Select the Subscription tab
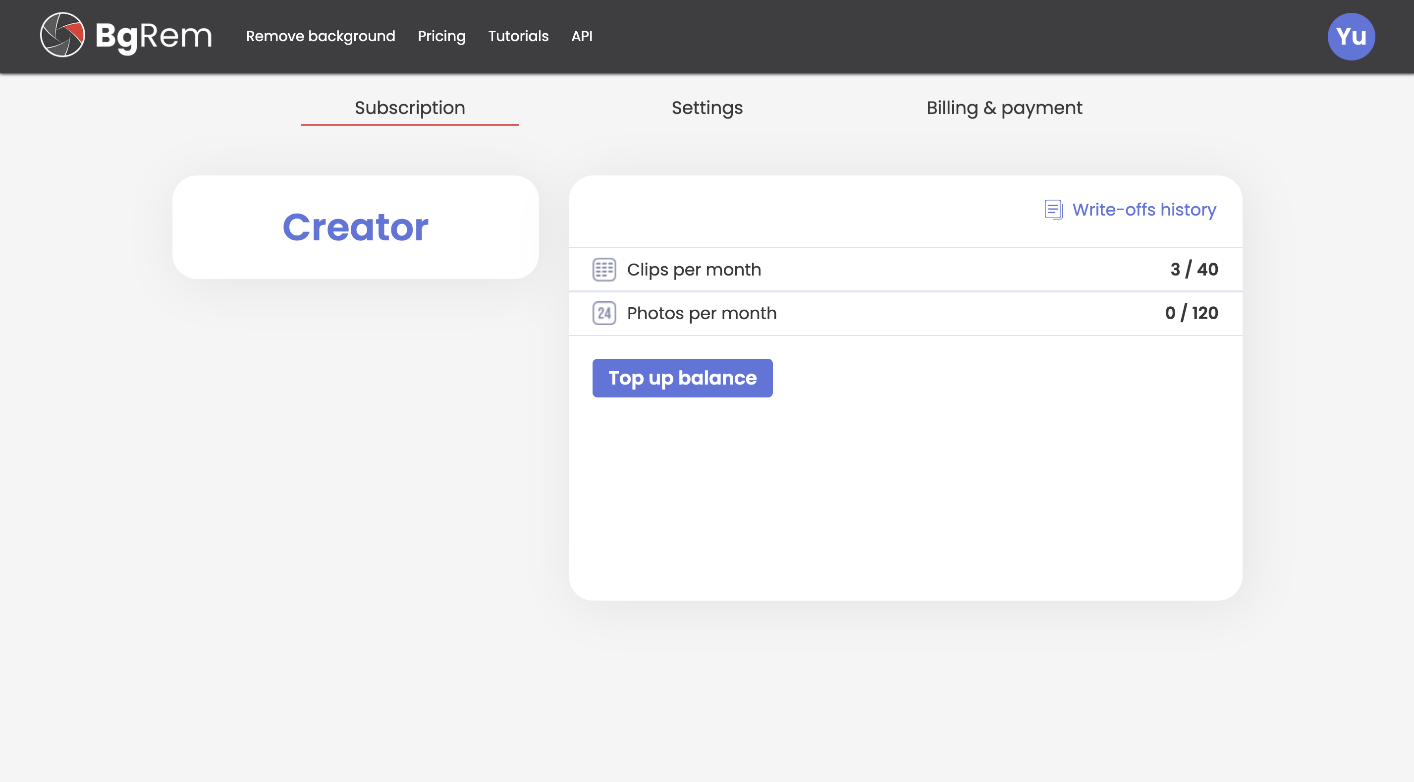 tap(410, 108)
